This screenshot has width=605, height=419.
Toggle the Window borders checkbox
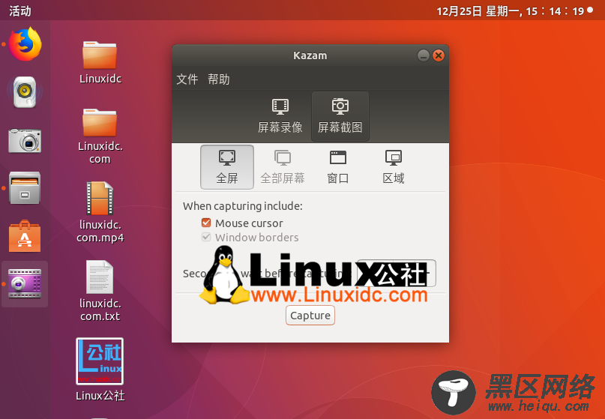[206, 237]
